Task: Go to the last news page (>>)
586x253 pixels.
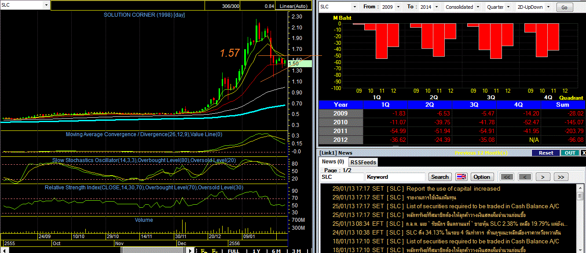Action: point(560,177)
